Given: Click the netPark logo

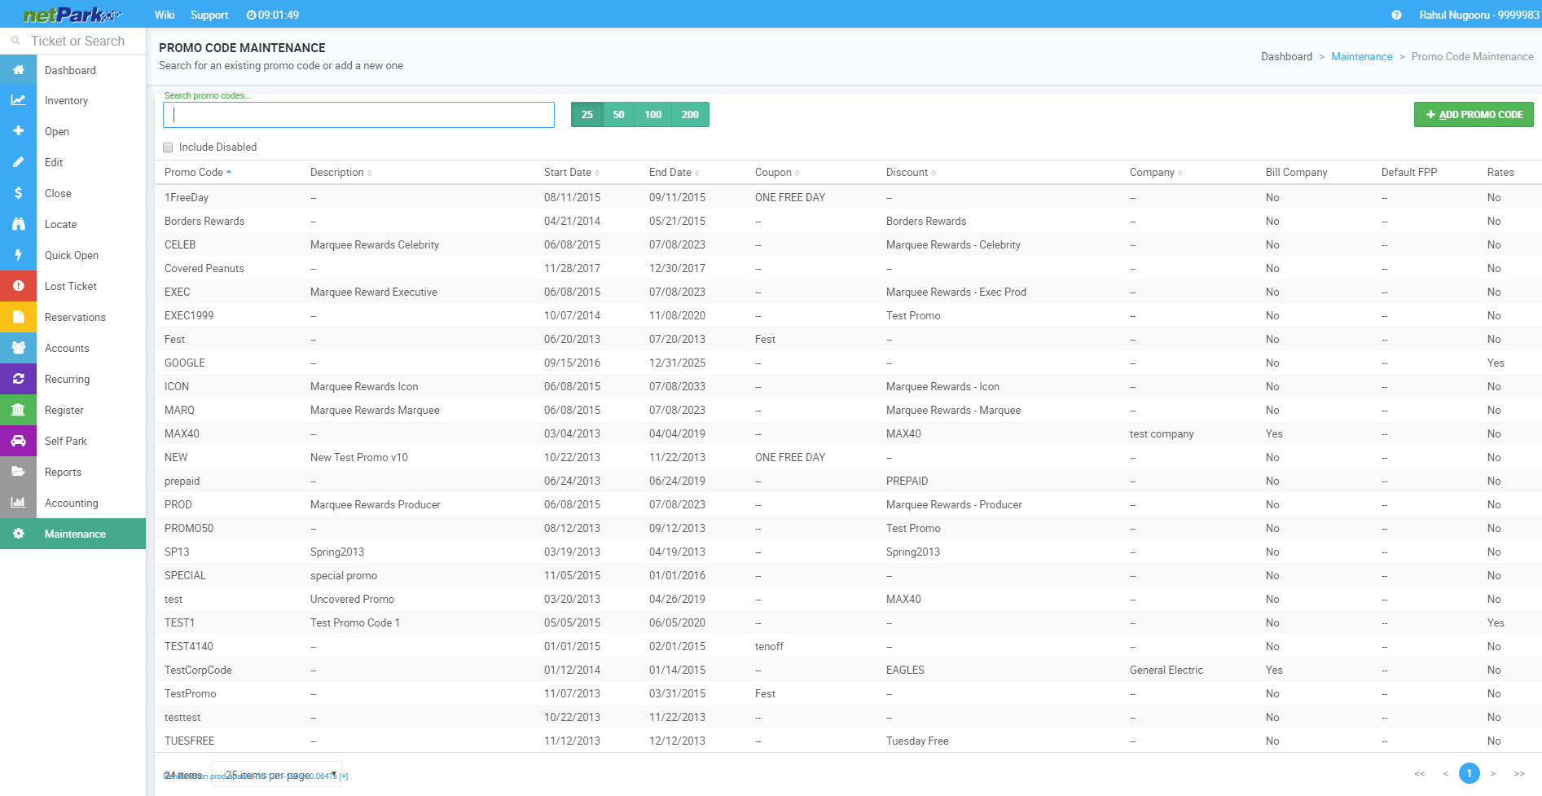Looking at the screenshot, I should click(72, 15).
